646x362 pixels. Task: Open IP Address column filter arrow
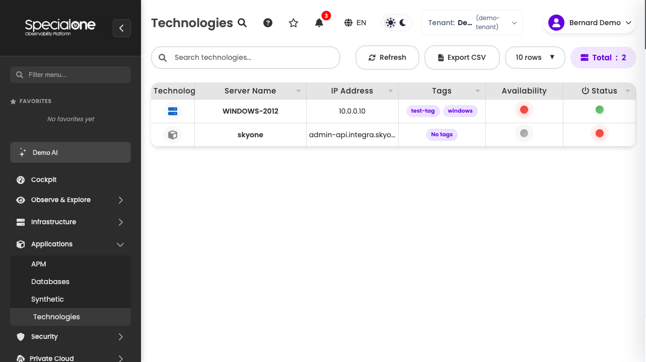[x=391, y=91]
